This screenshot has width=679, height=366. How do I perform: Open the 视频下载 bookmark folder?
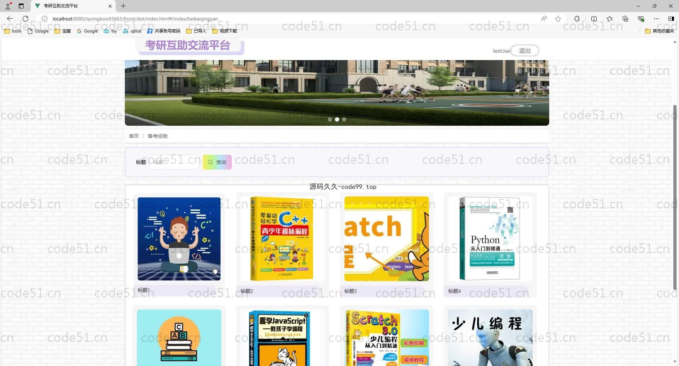225,31
